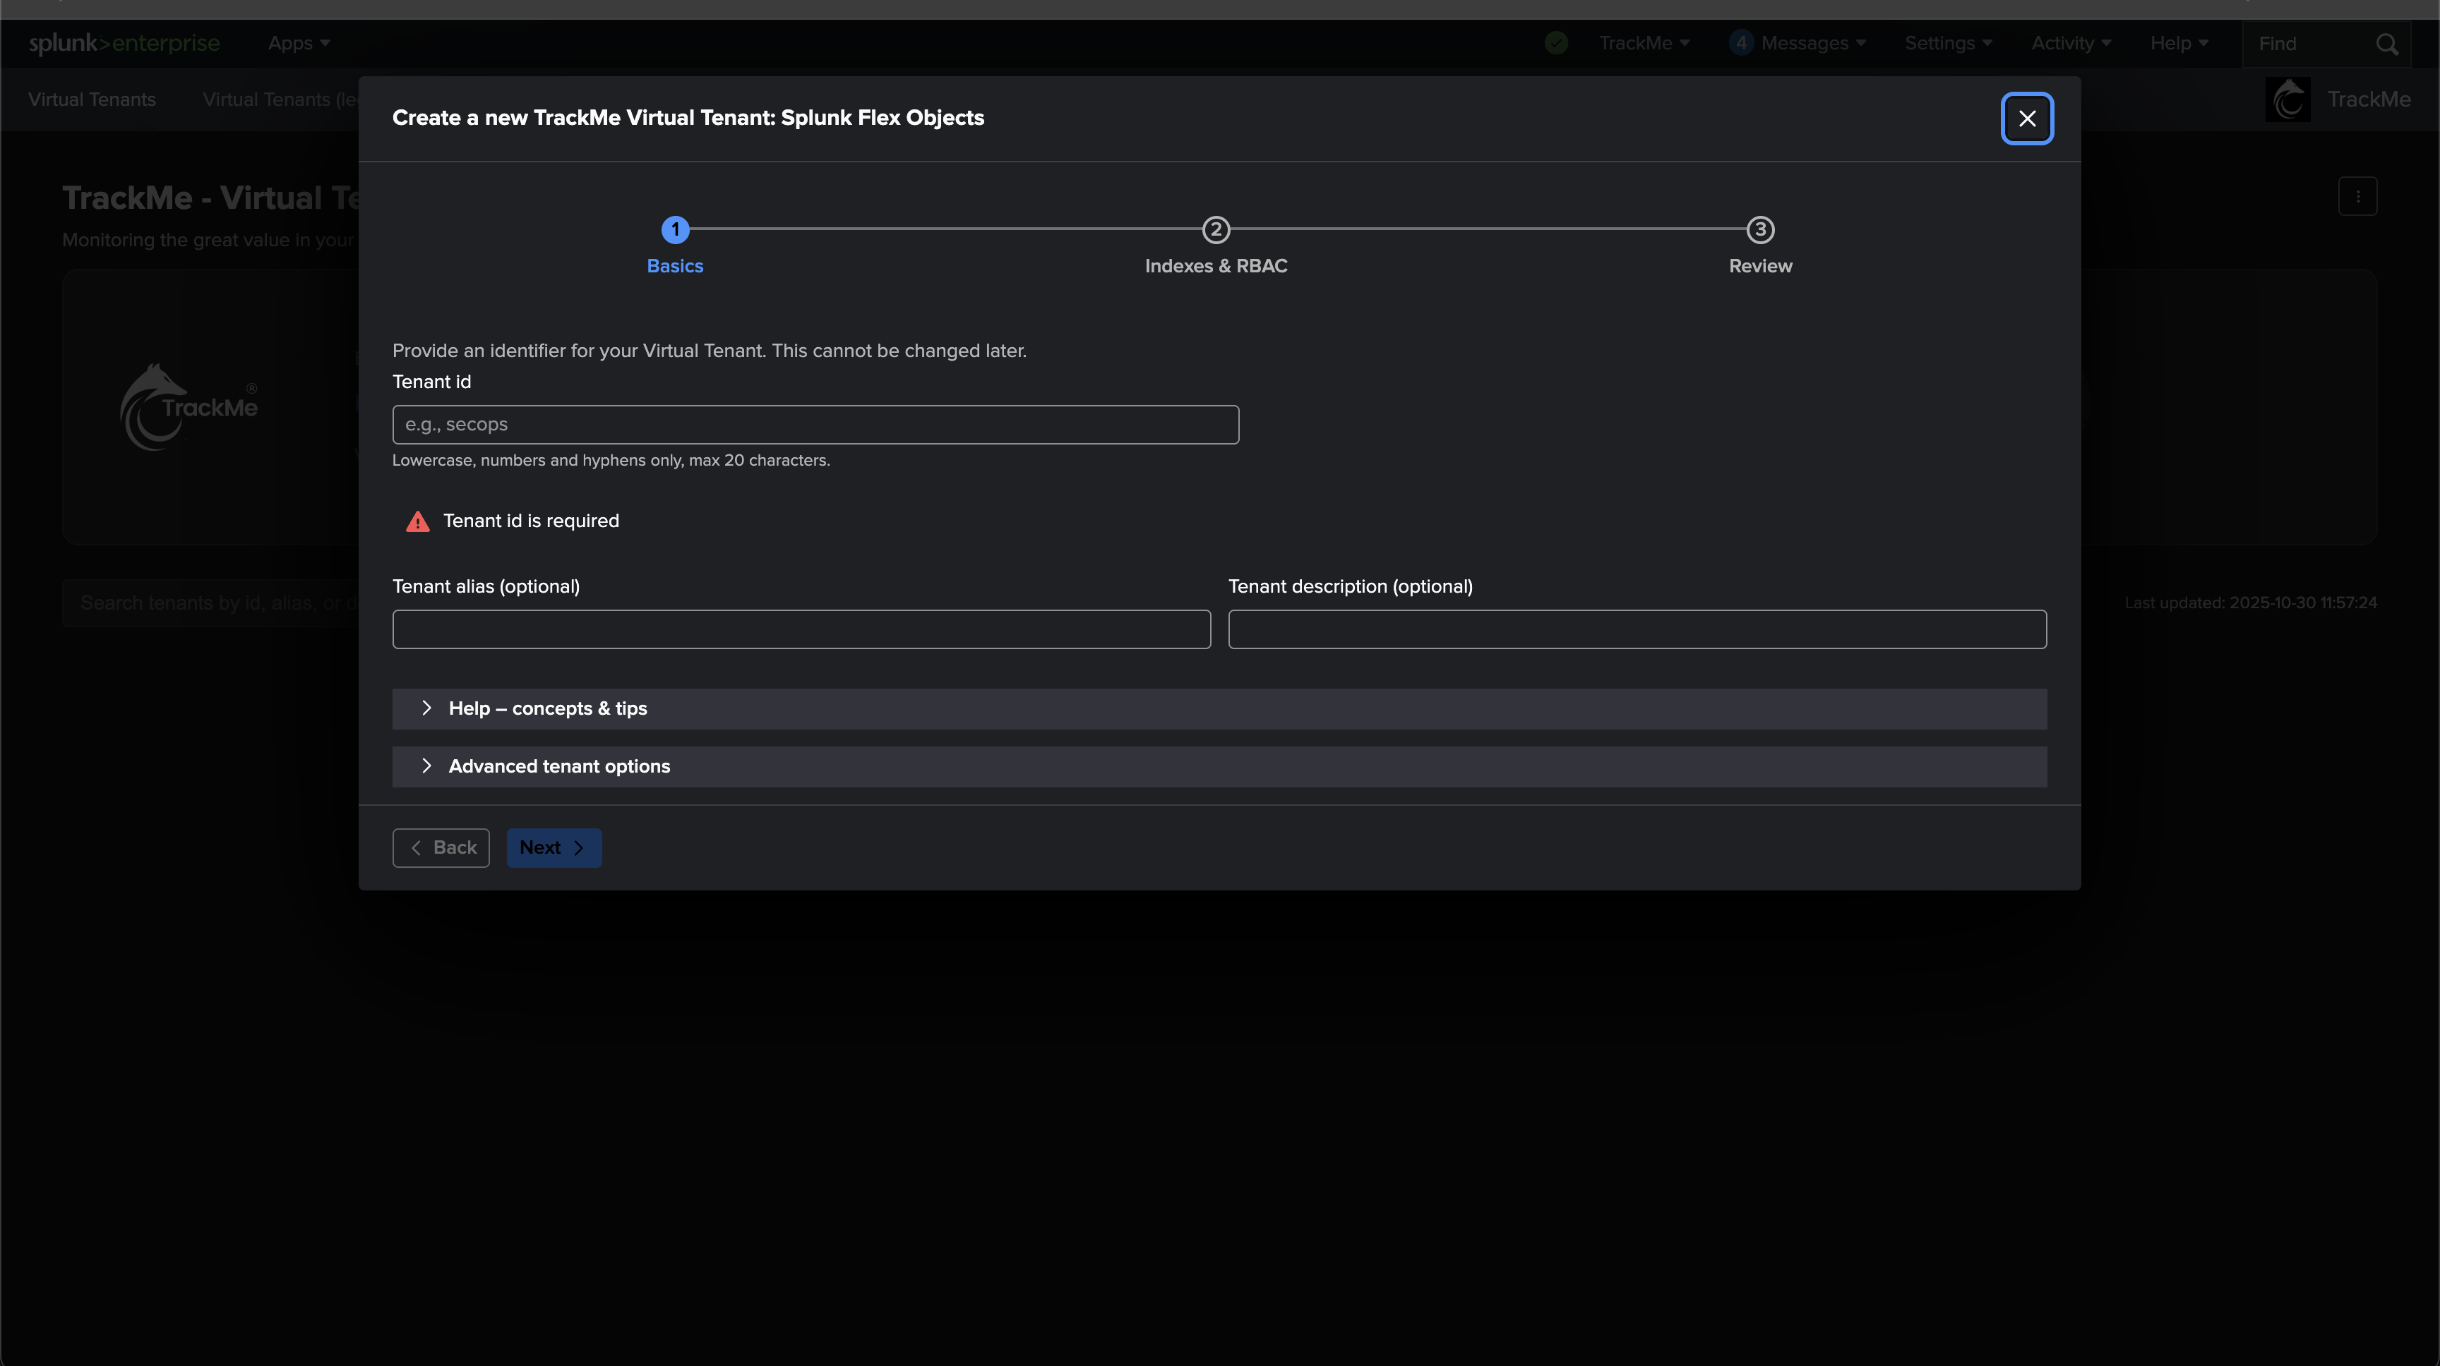Close the Create Virtual Tenant dialog
The height and width of the screenshot is (1366, 2440).
coord(2026,119)
